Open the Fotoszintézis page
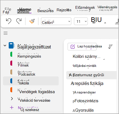The image size is (119, 114). (86, 101)
